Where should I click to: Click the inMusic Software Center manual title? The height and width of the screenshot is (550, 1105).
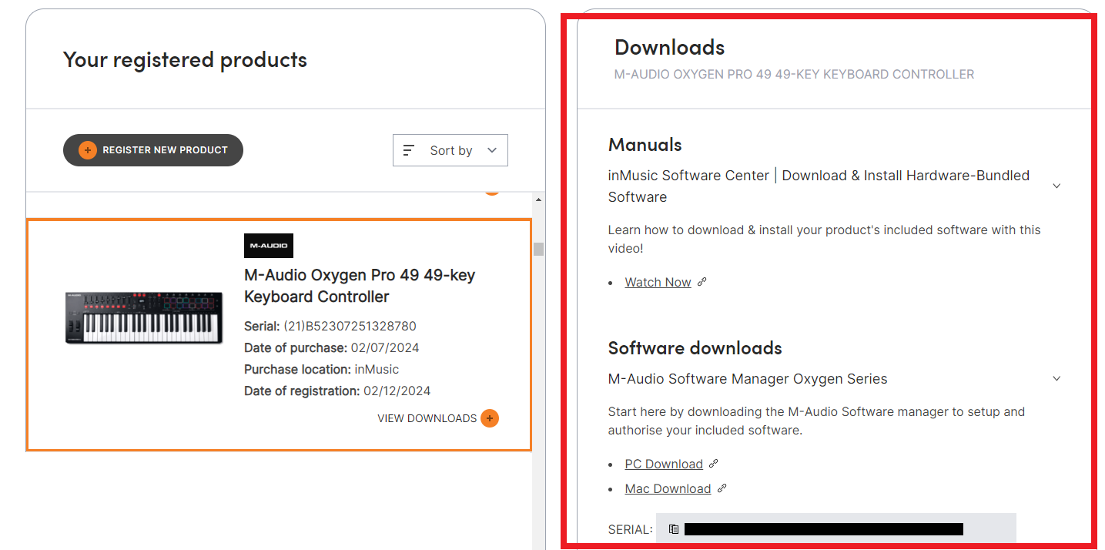pyautogui.click(x=819, y=186)
